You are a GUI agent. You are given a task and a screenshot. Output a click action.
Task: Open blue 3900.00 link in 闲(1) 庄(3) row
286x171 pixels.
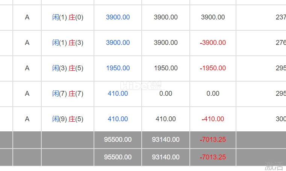click(118, 43)
